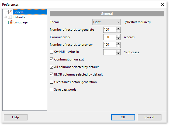Screen dimensions: 169x125
Task: Click the Defaults list icon
Action: coord(10,17)
